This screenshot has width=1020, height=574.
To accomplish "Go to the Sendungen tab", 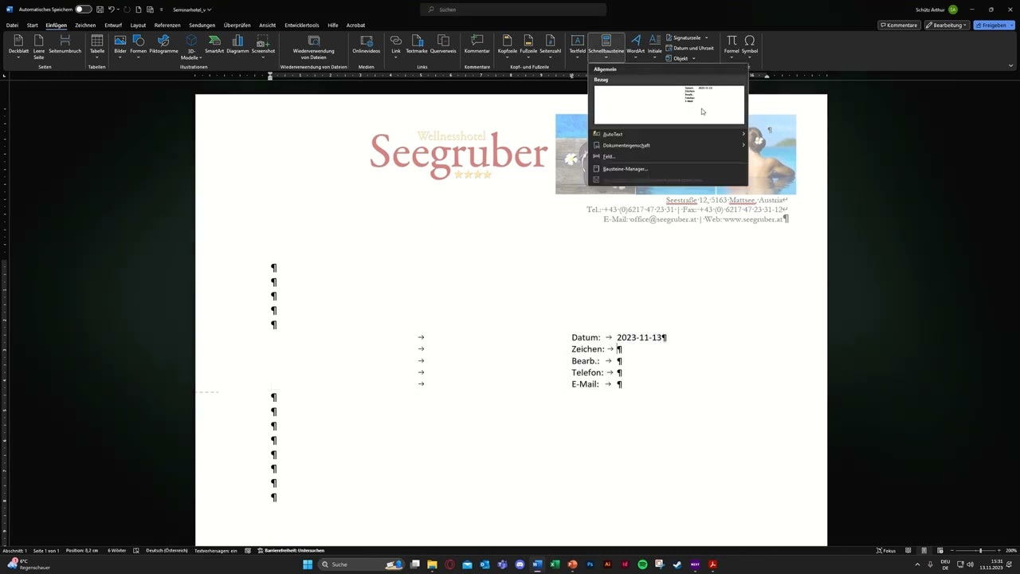I will click(x=202, y=25).
